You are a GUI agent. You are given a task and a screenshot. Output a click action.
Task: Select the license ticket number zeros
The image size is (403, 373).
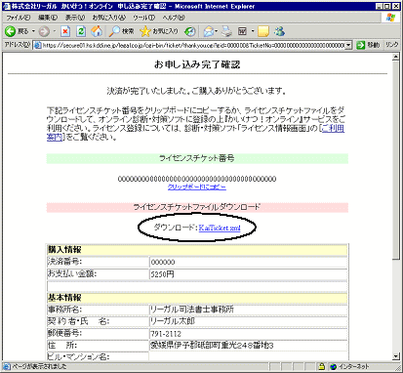197,179
